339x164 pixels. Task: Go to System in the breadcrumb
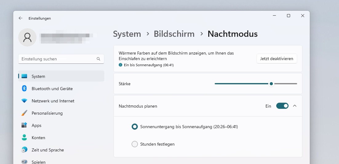(127, 34)
